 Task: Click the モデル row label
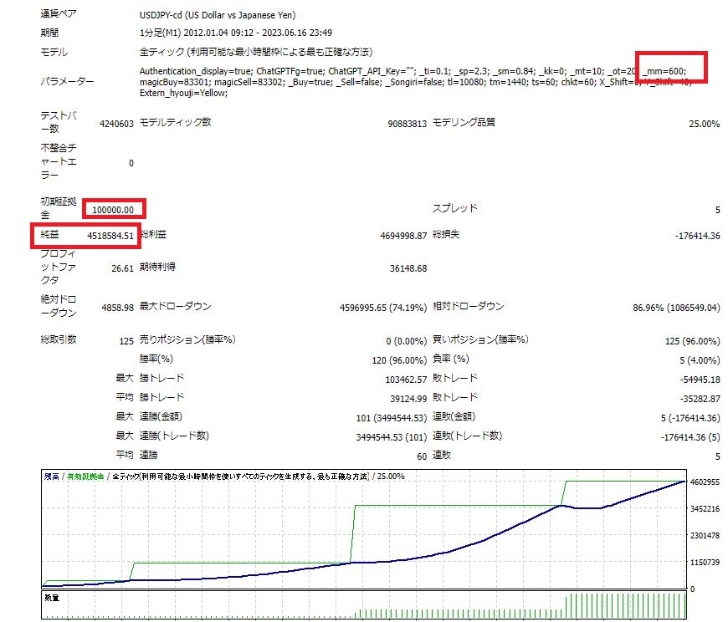[54, 53]
